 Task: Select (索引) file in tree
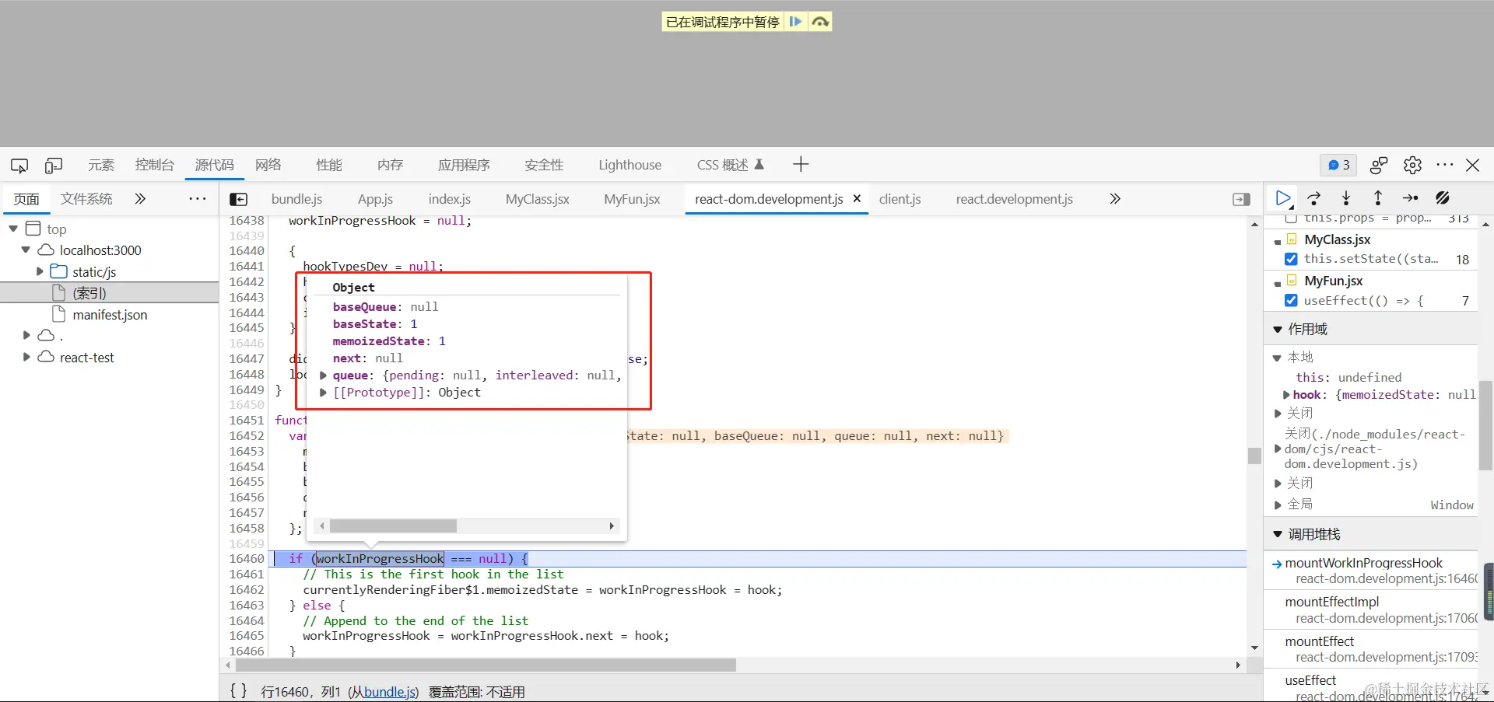click(x=89, y=293)
